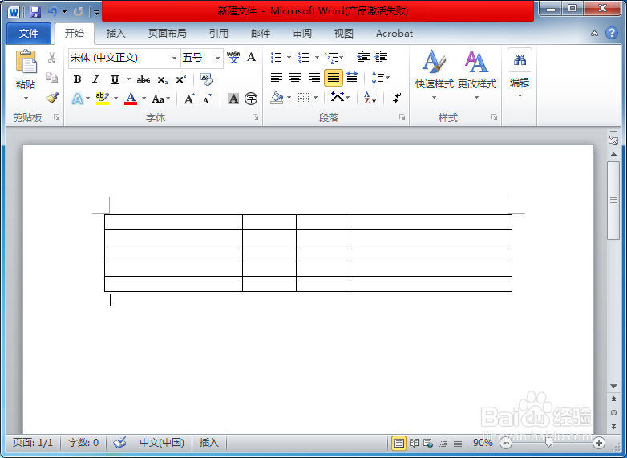Apply the yellow text highlight color

point(103,99)
